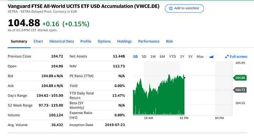Click the star icon in Add to watchlist

click(x=171, y=8)
